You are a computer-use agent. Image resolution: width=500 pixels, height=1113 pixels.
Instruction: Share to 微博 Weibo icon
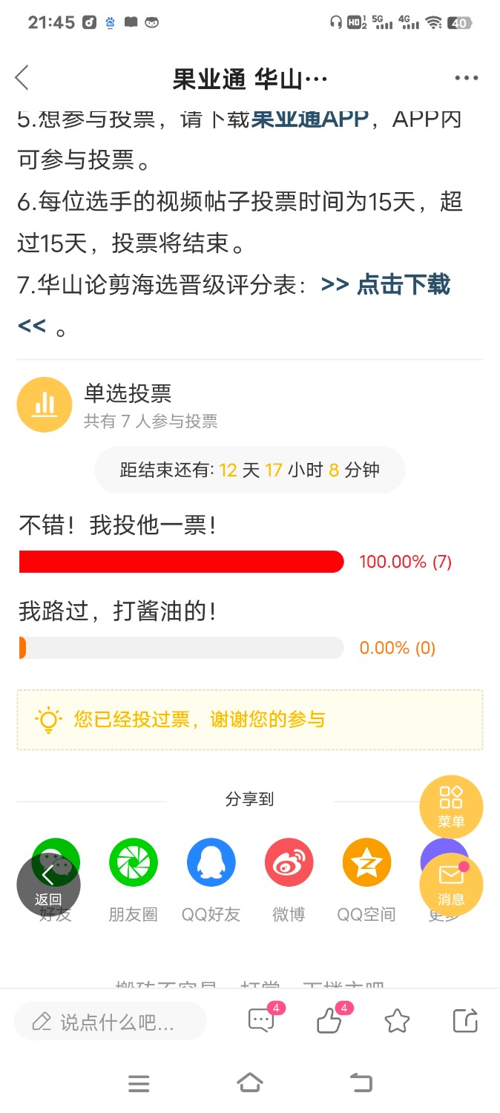(289, 862)
